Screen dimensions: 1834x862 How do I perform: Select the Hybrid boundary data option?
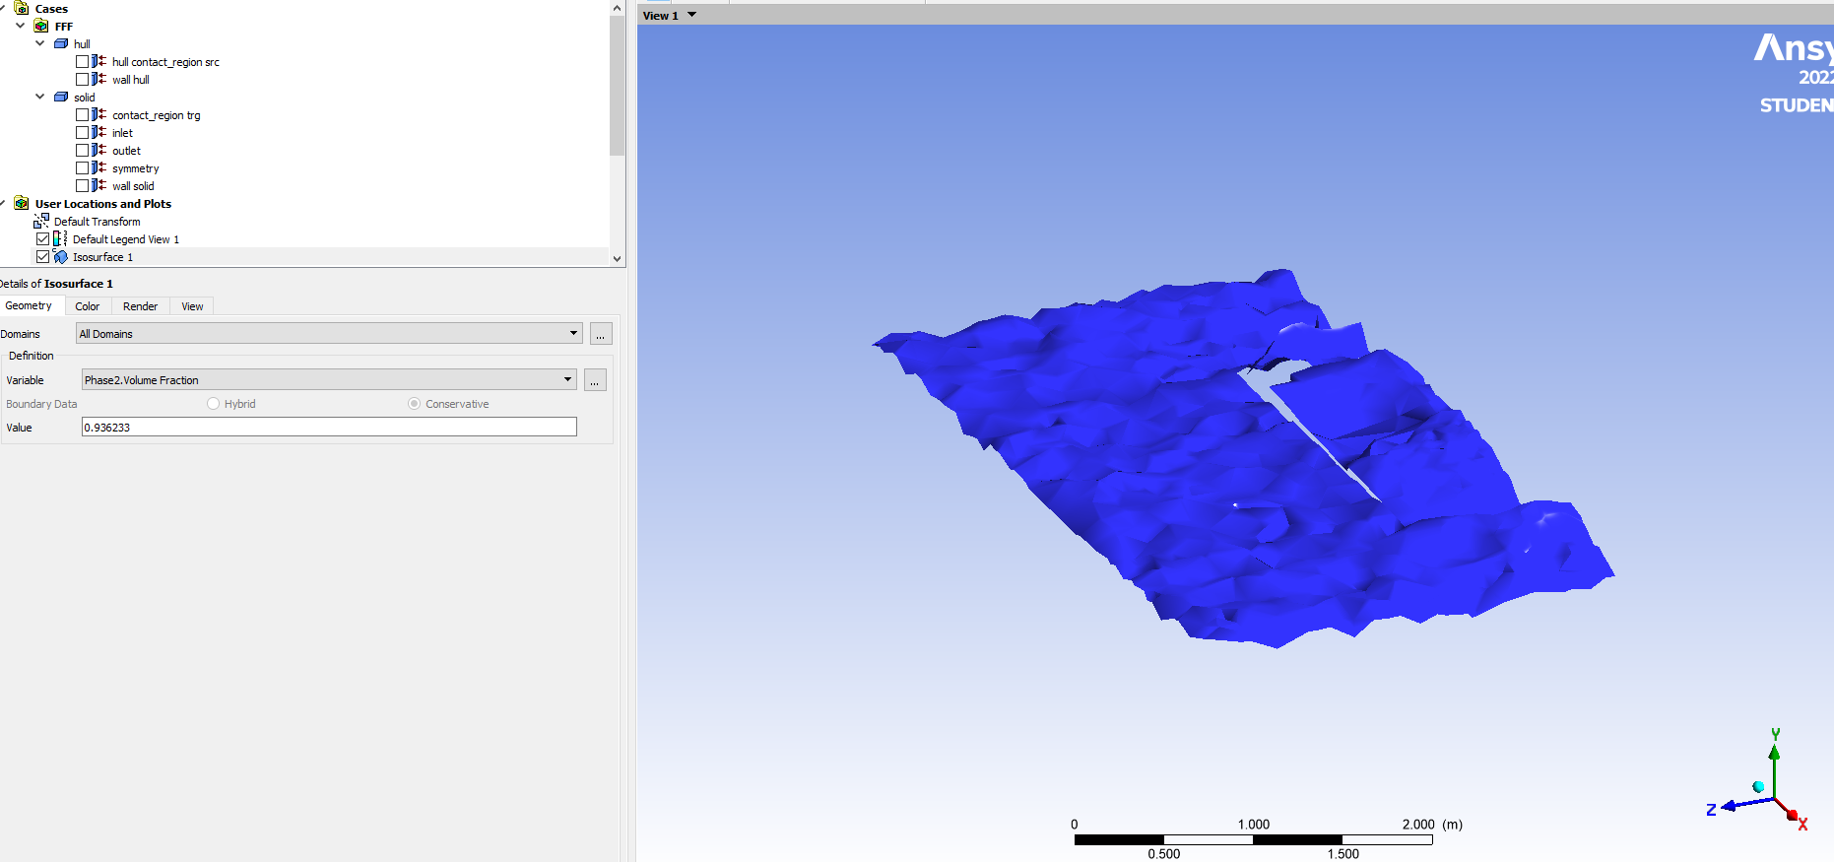click(x=213, y=404)
